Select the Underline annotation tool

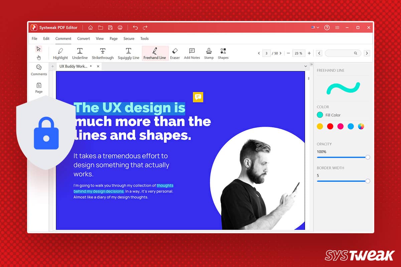click(80, 53)
